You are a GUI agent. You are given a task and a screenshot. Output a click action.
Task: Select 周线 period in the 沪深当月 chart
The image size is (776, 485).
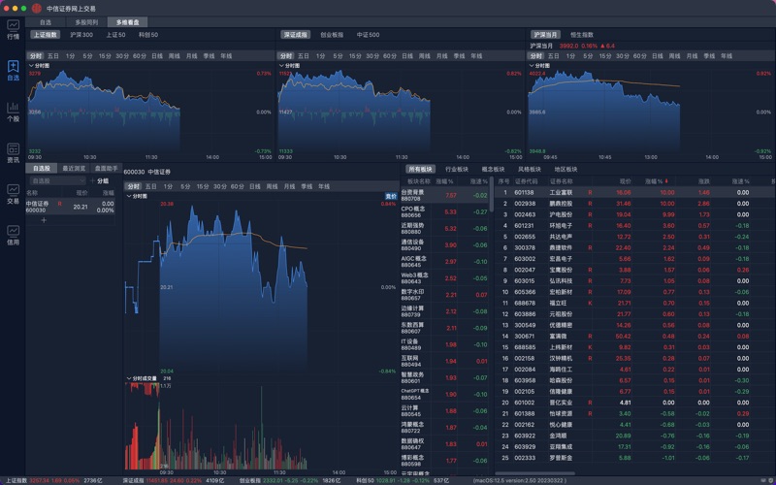674,56
